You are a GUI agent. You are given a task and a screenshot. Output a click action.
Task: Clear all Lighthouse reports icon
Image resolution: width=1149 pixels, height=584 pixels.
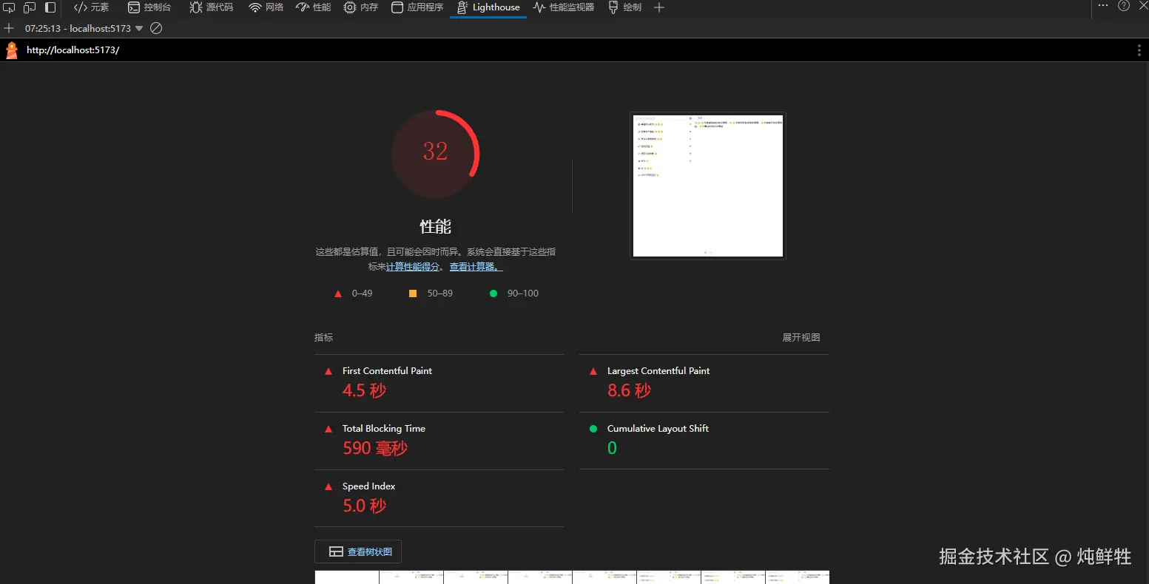pyautogui.click(x=156, y=28)
